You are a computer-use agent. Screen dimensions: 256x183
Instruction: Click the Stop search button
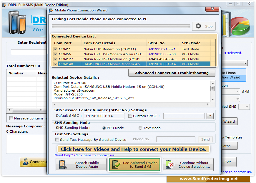point(204,26)
